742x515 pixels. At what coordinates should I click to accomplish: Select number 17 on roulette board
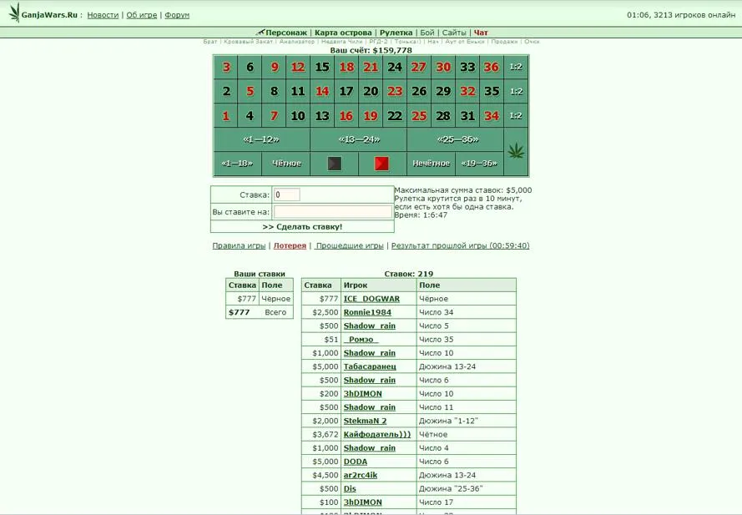click(346, 92)
